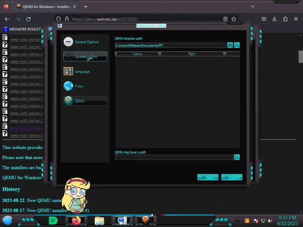The image size is (303, 227).
Task: Switch to QtEmu computer icon on taskbar
Action: coord(123,220)
